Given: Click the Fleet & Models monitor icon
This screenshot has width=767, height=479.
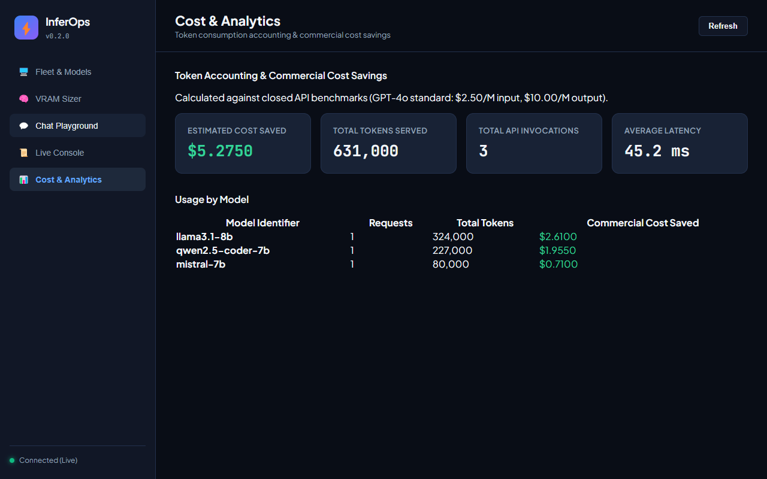Looking at the screenshot, I should pyautogui.click(x=24, y=72).
